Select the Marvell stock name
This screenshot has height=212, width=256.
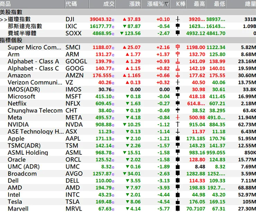18,209
